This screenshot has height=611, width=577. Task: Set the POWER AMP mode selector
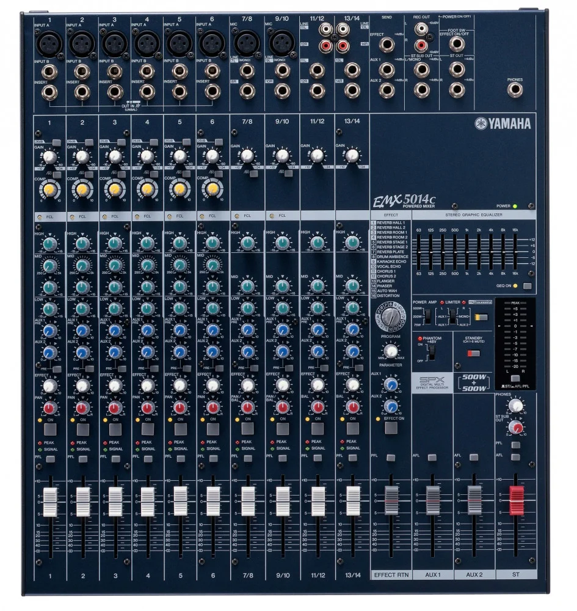427,316
